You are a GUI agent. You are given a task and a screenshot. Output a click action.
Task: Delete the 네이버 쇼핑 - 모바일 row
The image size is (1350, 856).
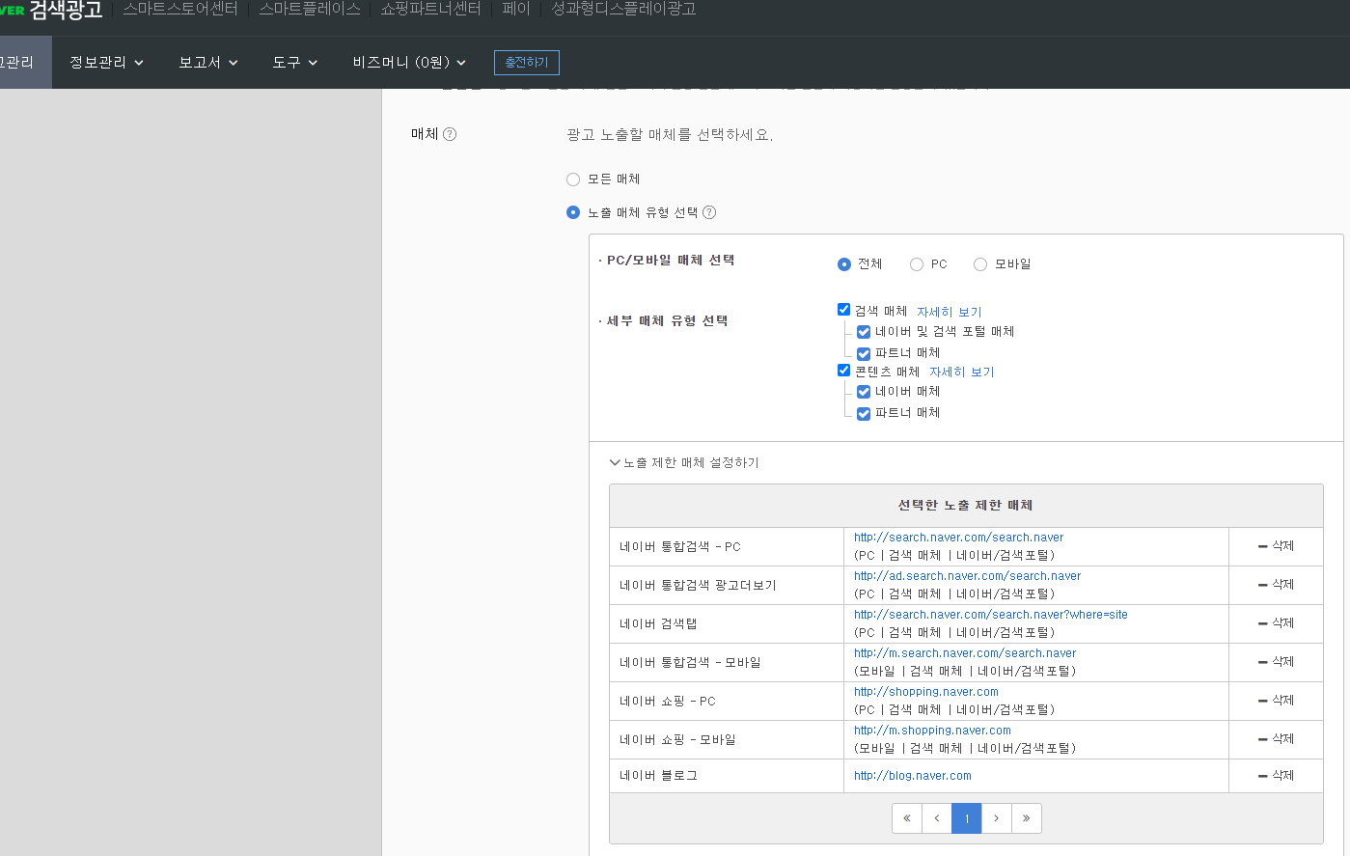coord(1276,739)
